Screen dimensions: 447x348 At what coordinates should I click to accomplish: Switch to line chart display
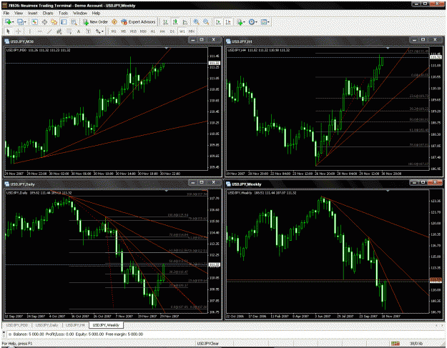point(185,22)
